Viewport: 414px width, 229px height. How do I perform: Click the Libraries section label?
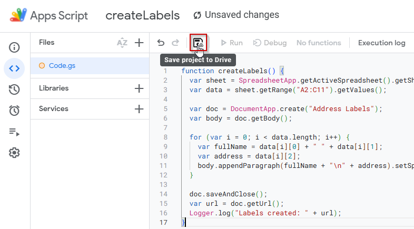pos(54,88)
